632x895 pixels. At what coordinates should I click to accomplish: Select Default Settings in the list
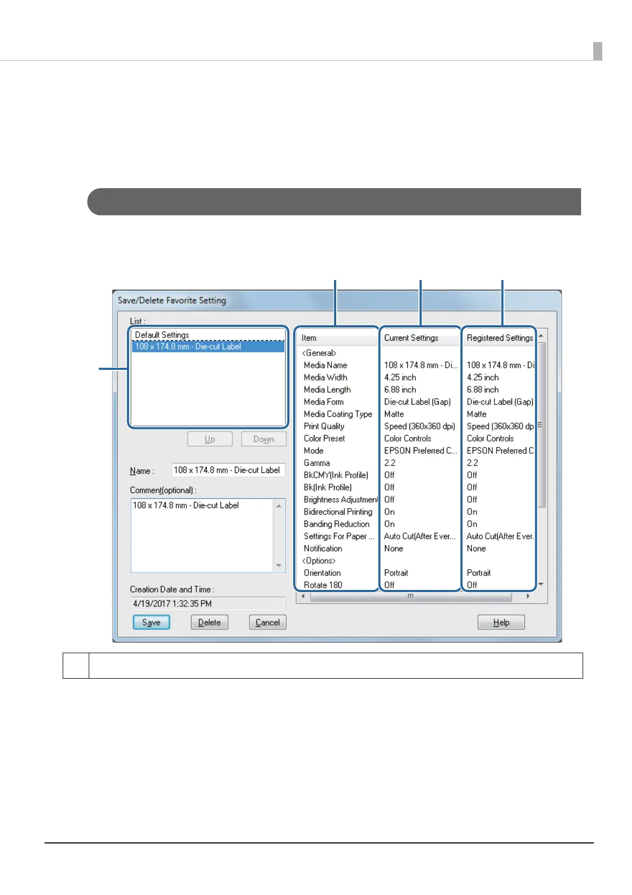click(x=208, y=335)
